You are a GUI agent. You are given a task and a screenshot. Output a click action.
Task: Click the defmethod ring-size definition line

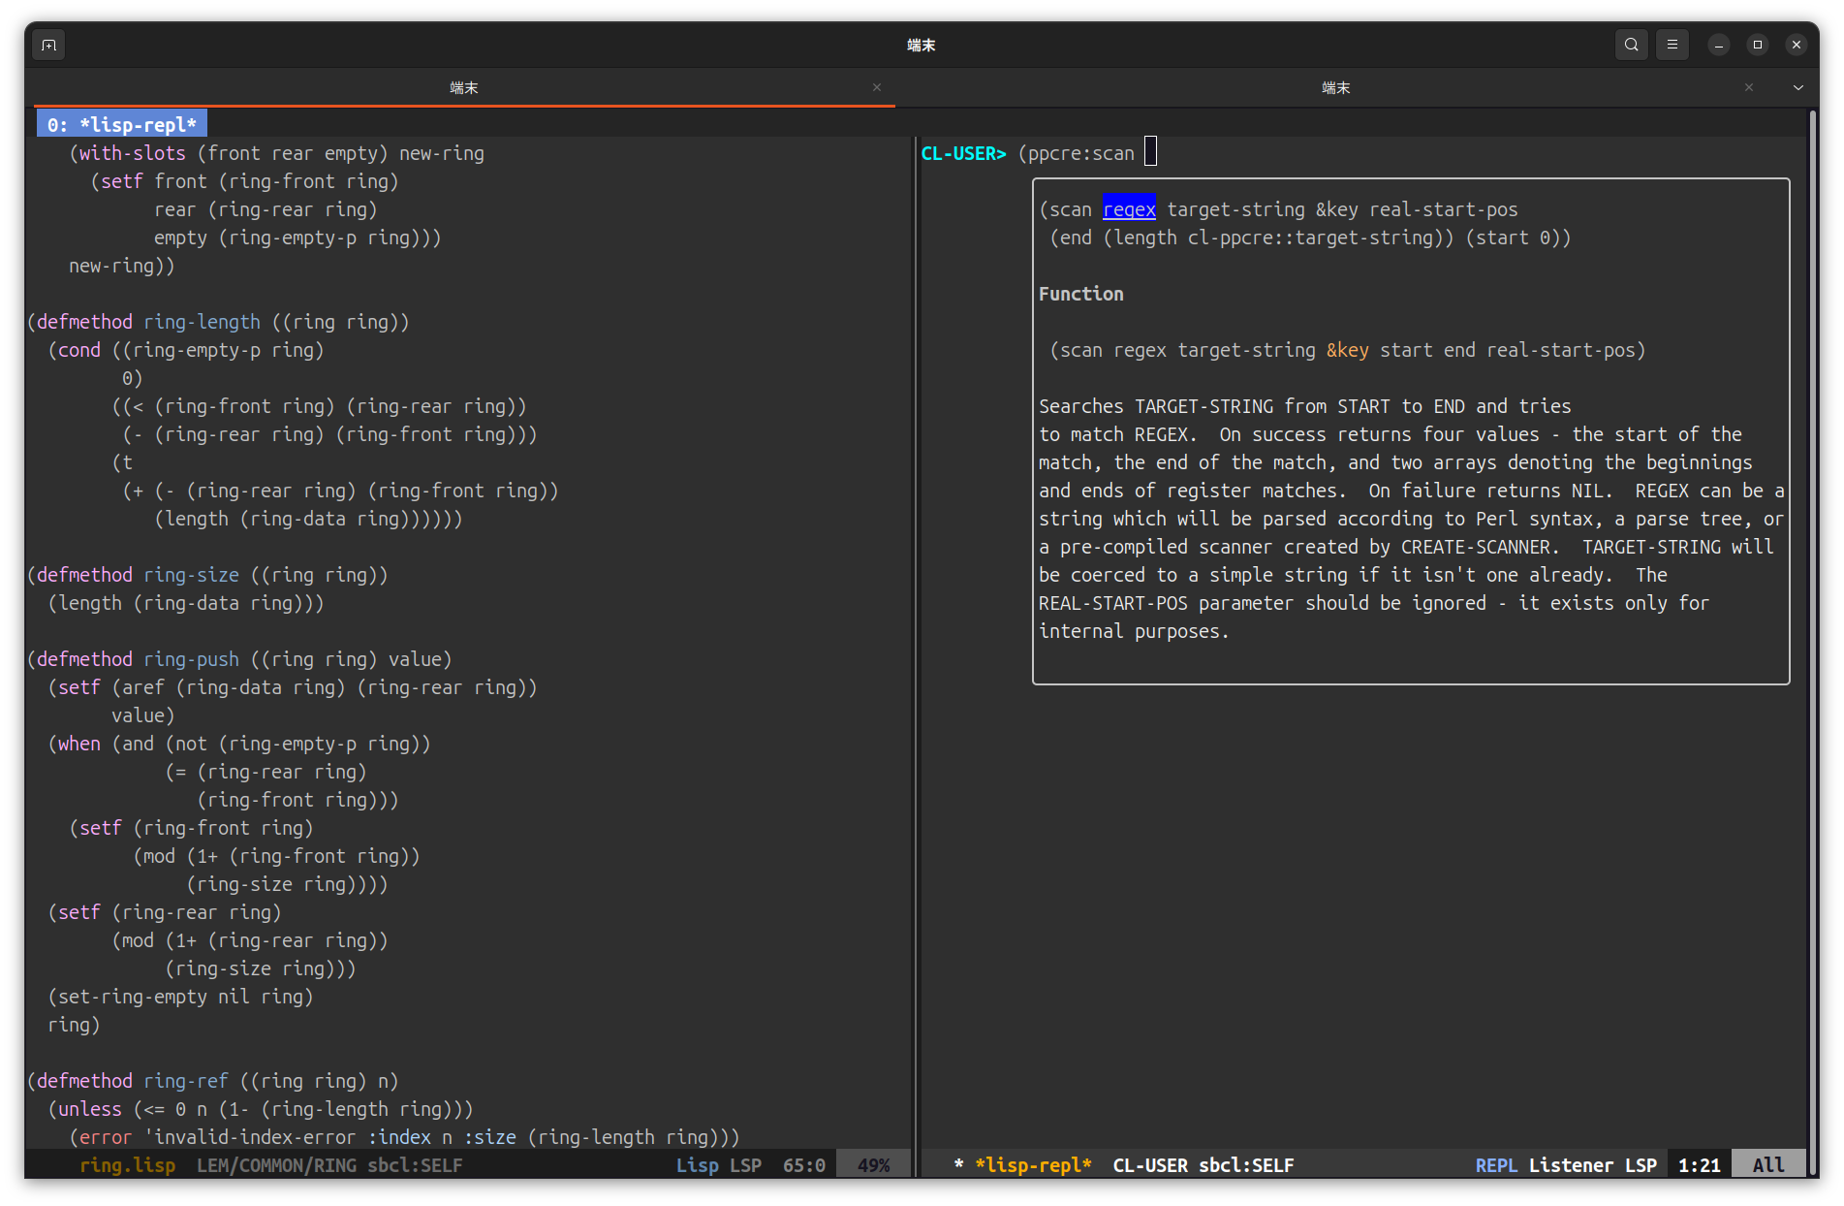[x=207, y=575]
